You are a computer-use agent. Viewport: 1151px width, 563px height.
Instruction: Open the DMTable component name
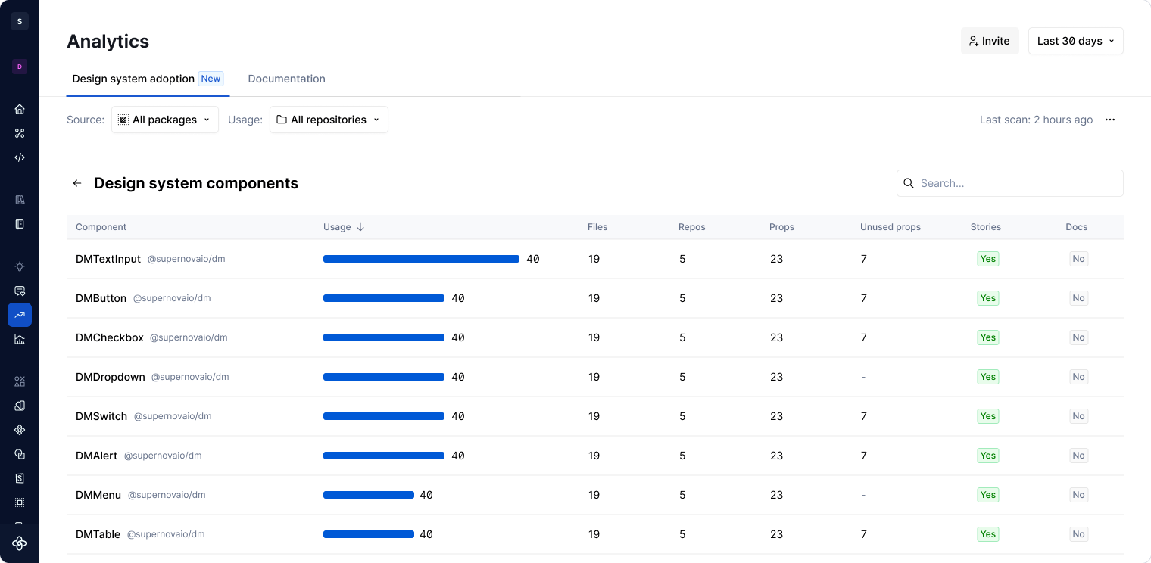click(x=98, y=534)
